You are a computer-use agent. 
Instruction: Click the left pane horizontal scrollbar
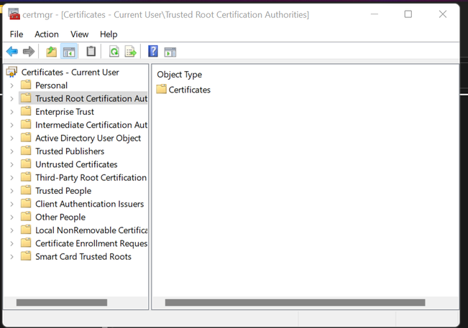pos(62,303)
